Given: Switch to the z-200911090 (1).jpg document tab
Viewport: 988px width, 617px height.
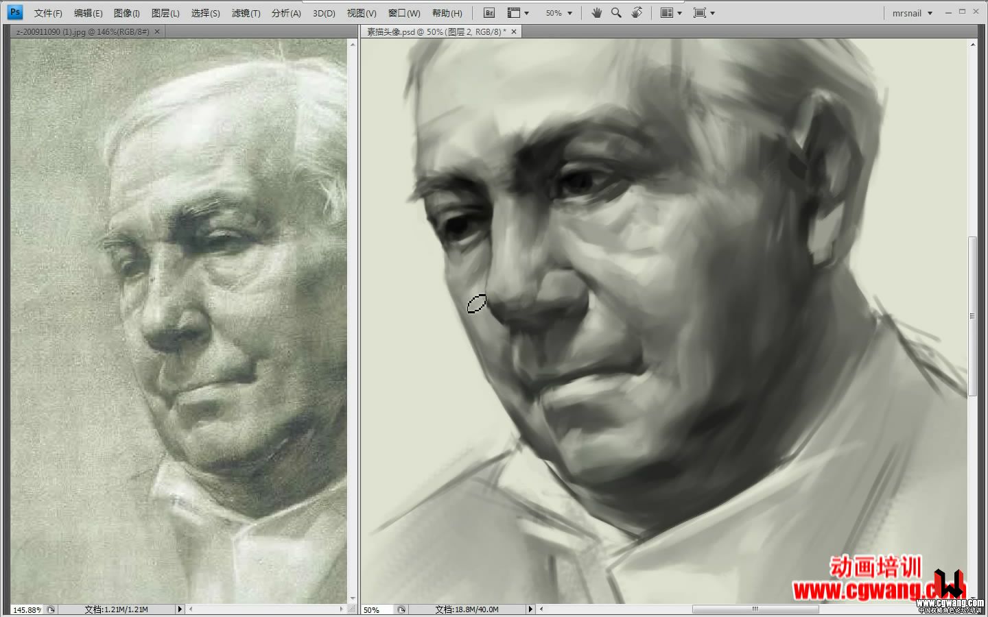Looking at the screenshot, I should (x=82, y=32).
